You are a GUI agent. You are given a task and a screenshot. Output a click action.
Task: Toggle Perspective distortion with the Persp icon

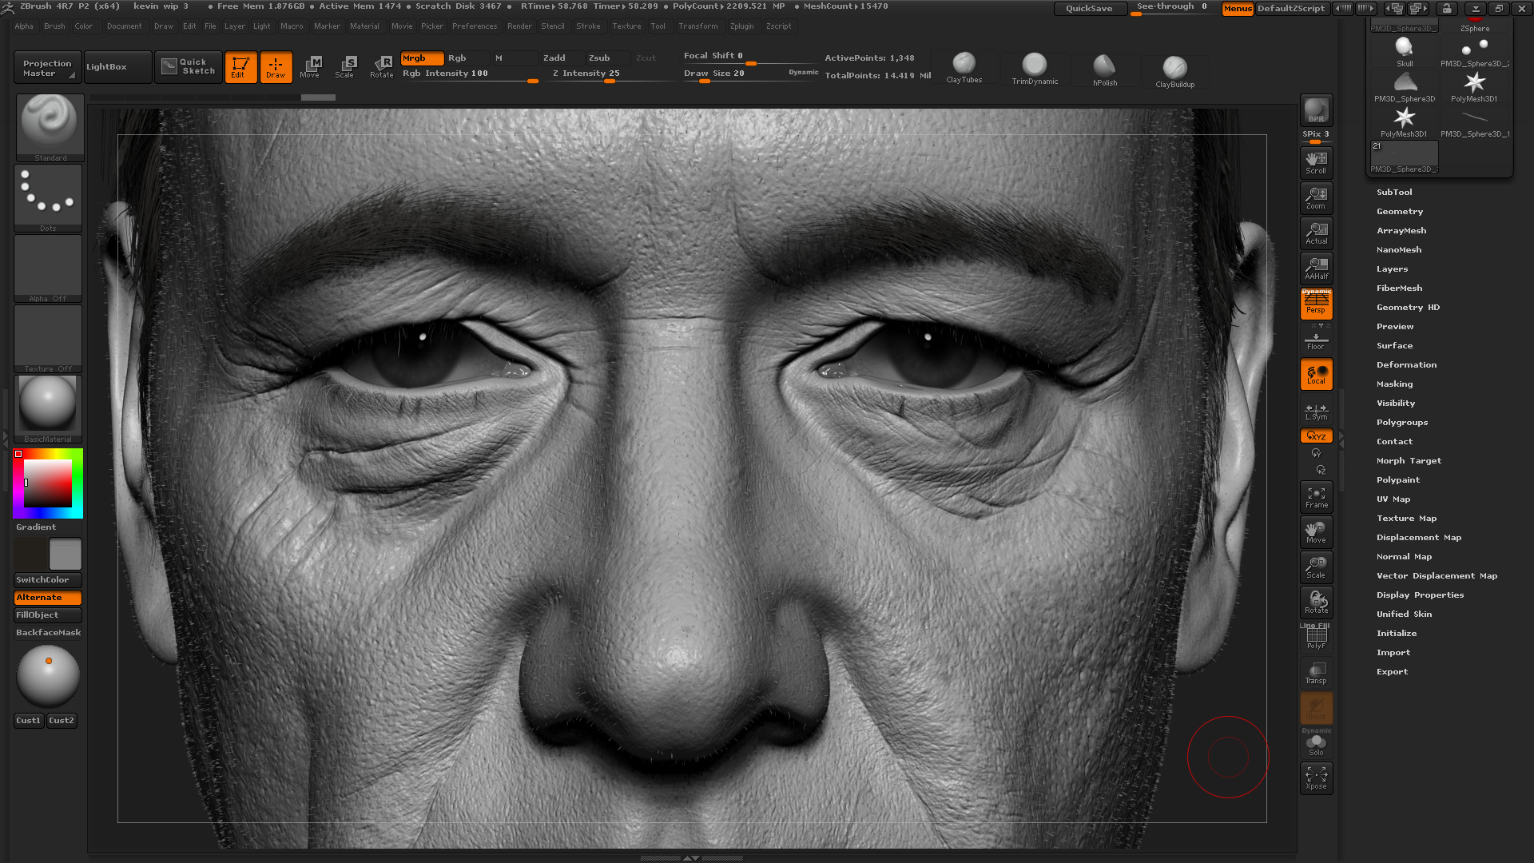(x=1316, y=304)
